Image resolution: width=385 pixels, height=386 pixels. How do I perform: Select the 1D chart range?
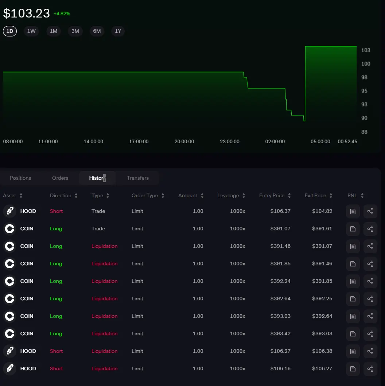point(10,31)
